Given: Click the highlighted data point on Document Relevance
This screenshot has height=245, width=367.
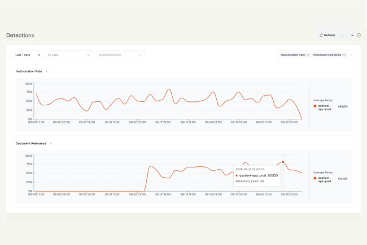Looking at the screenshot, I should tap(283, 162).
